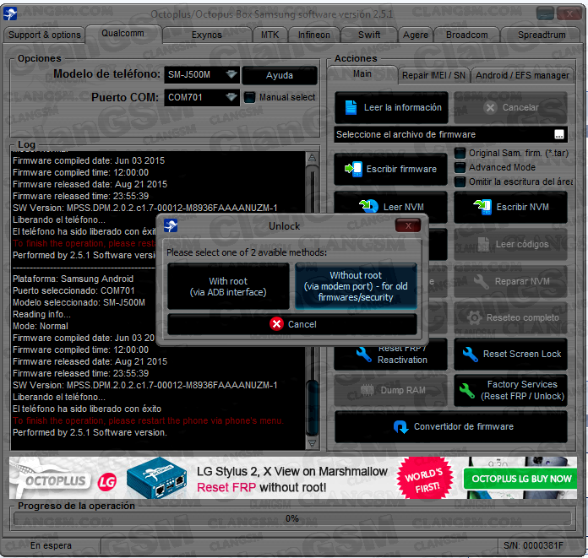Click the blue wrench icon on Reset Screen Lock
Screen dimensions: 588x558
[471, 355]
